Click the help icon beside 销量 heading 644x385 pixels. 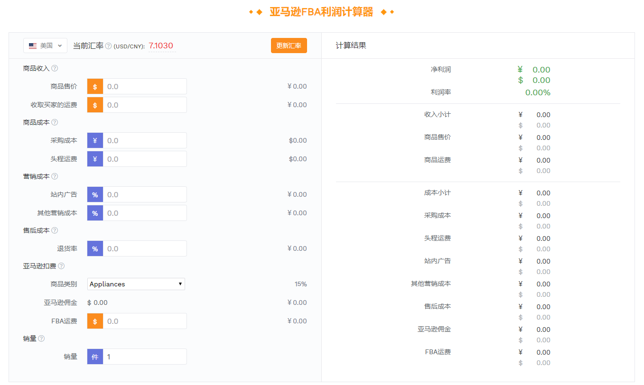(x=41, y=339)
